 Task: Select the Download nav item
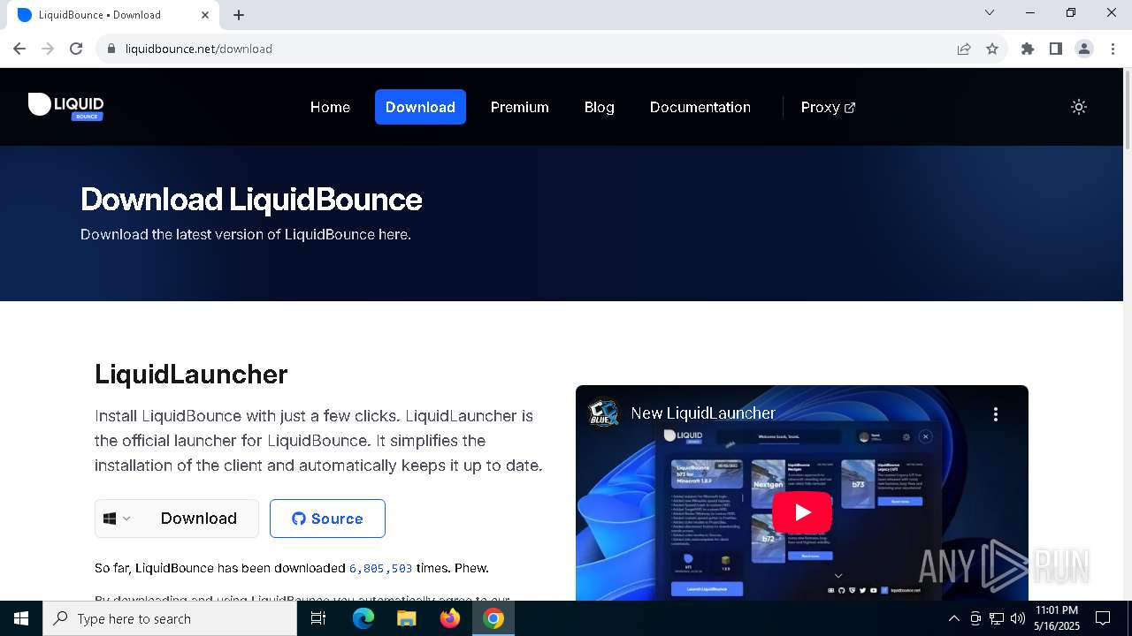coord(420,107)
